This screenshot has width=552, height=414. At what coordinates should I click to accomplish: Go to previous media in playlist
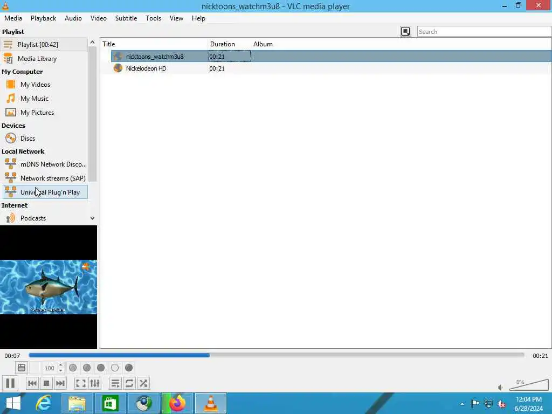pos(32,383)
